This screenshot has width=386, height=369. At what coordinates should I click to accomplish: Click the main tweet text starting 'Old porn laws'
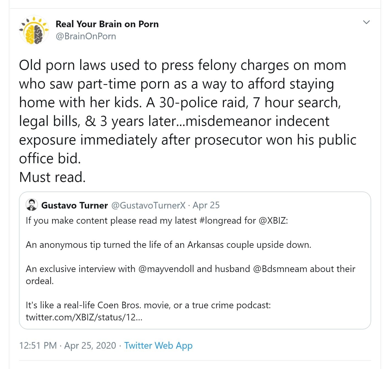(x=181, y=65)
